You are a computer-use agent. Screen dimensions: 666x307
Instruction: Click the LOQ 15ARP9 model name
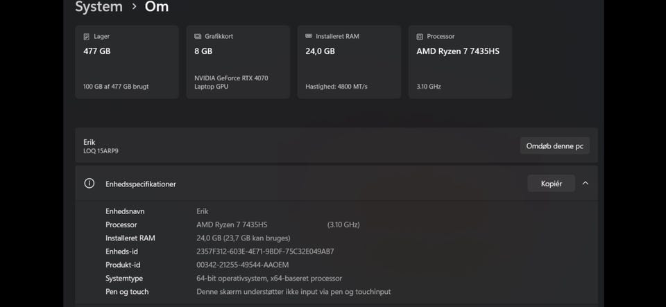click(x=96, y=151)
